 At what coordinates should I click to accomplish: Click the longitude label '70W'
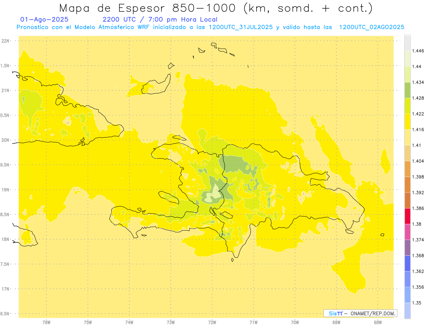tap(295, 322)
